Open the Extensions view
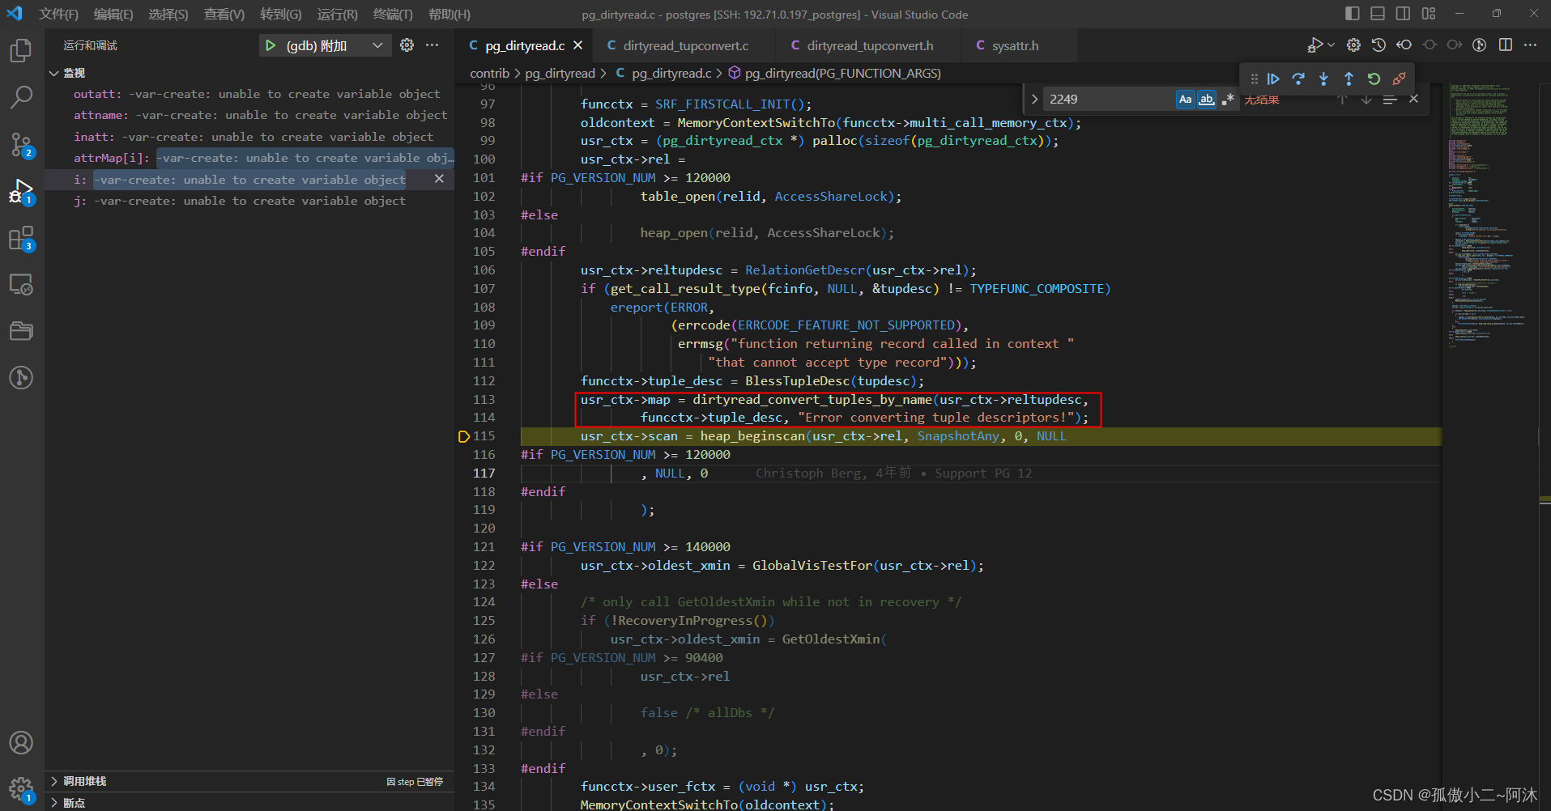This screenshot has height=811, width=1551. [x=21, y=239]
